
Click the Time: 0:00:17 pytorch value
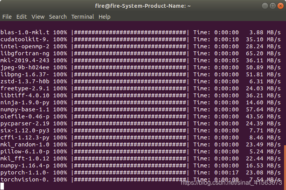pos(216,172)
